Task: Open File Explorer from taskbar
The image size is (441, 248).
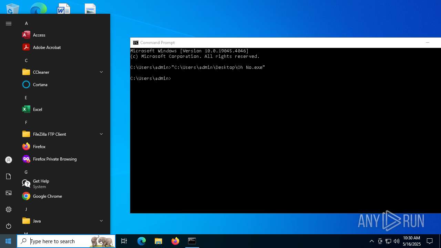Action: coord(158,241)
